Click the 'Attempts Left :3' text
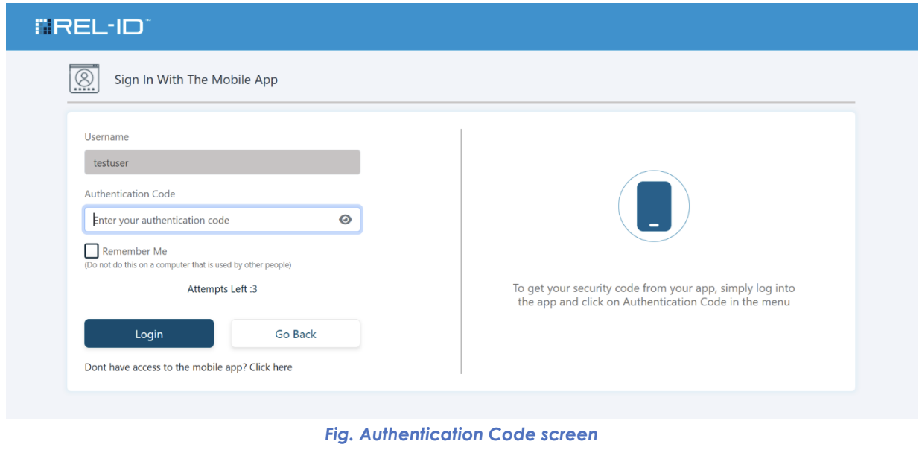 click(223, 289)
